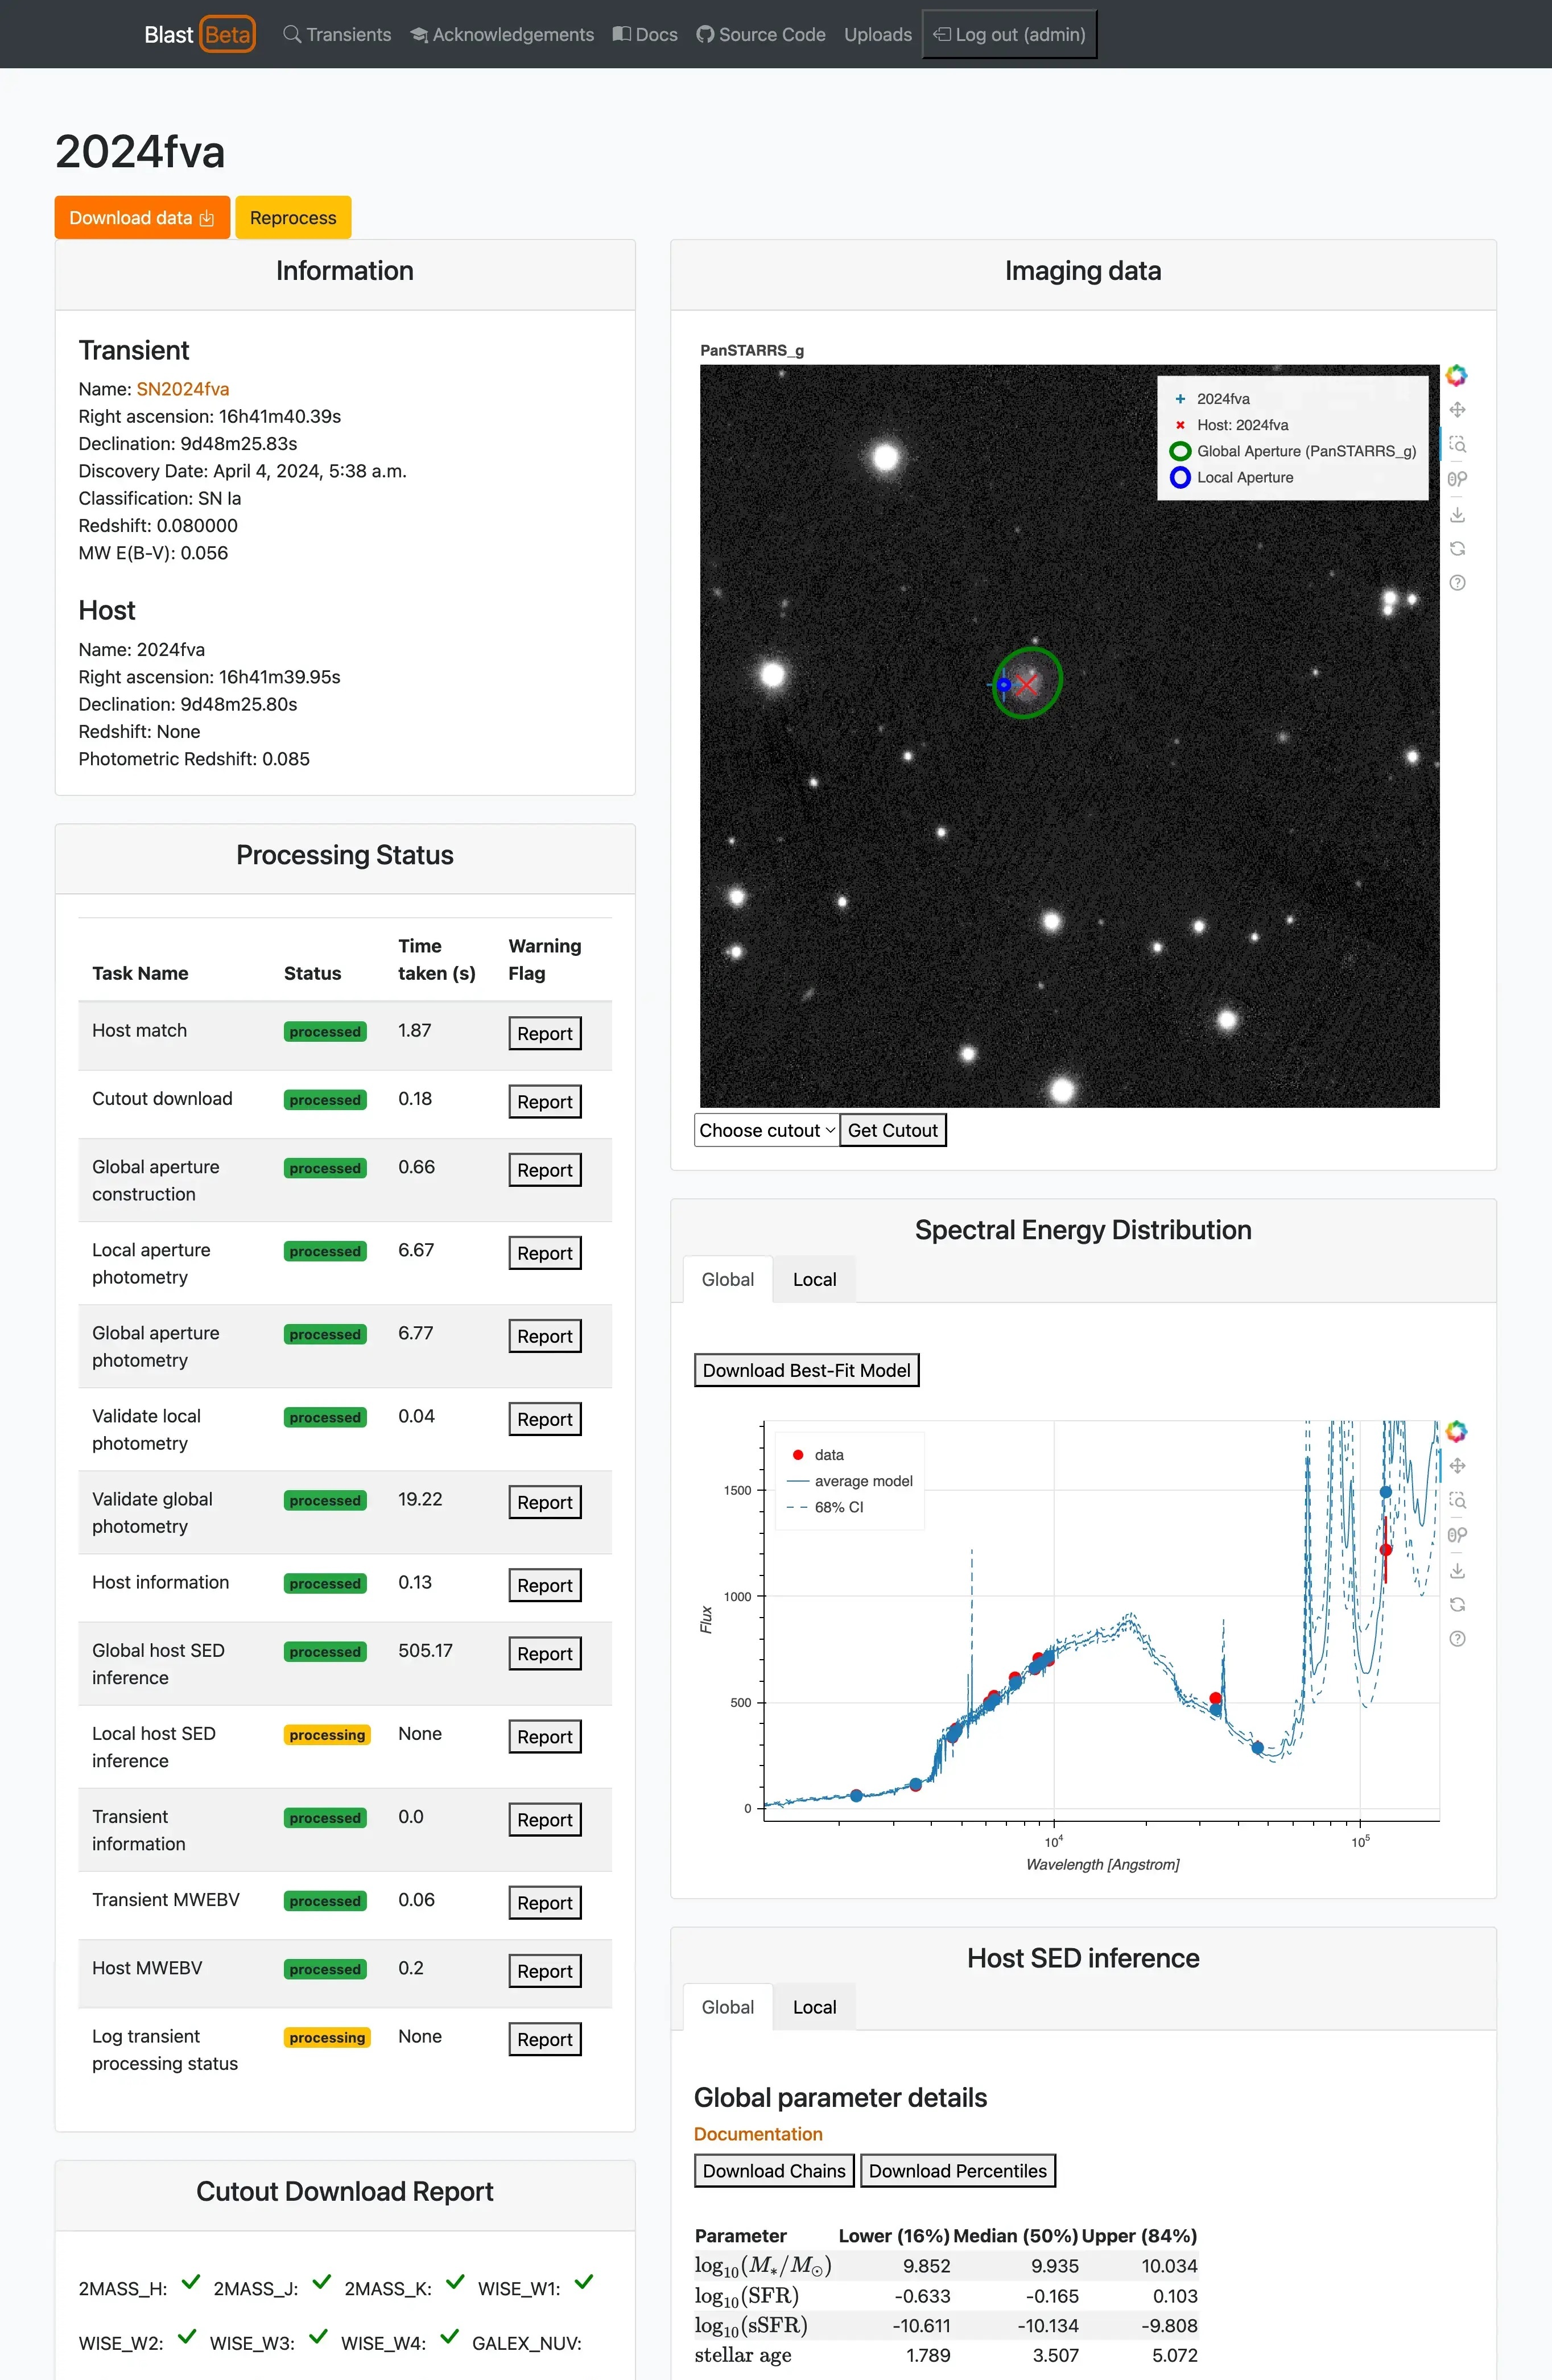The height and width of the screenshot is (2380, 1552).
Task: Select the pan tool on the imaging viewer
Action: point(1457,409)
